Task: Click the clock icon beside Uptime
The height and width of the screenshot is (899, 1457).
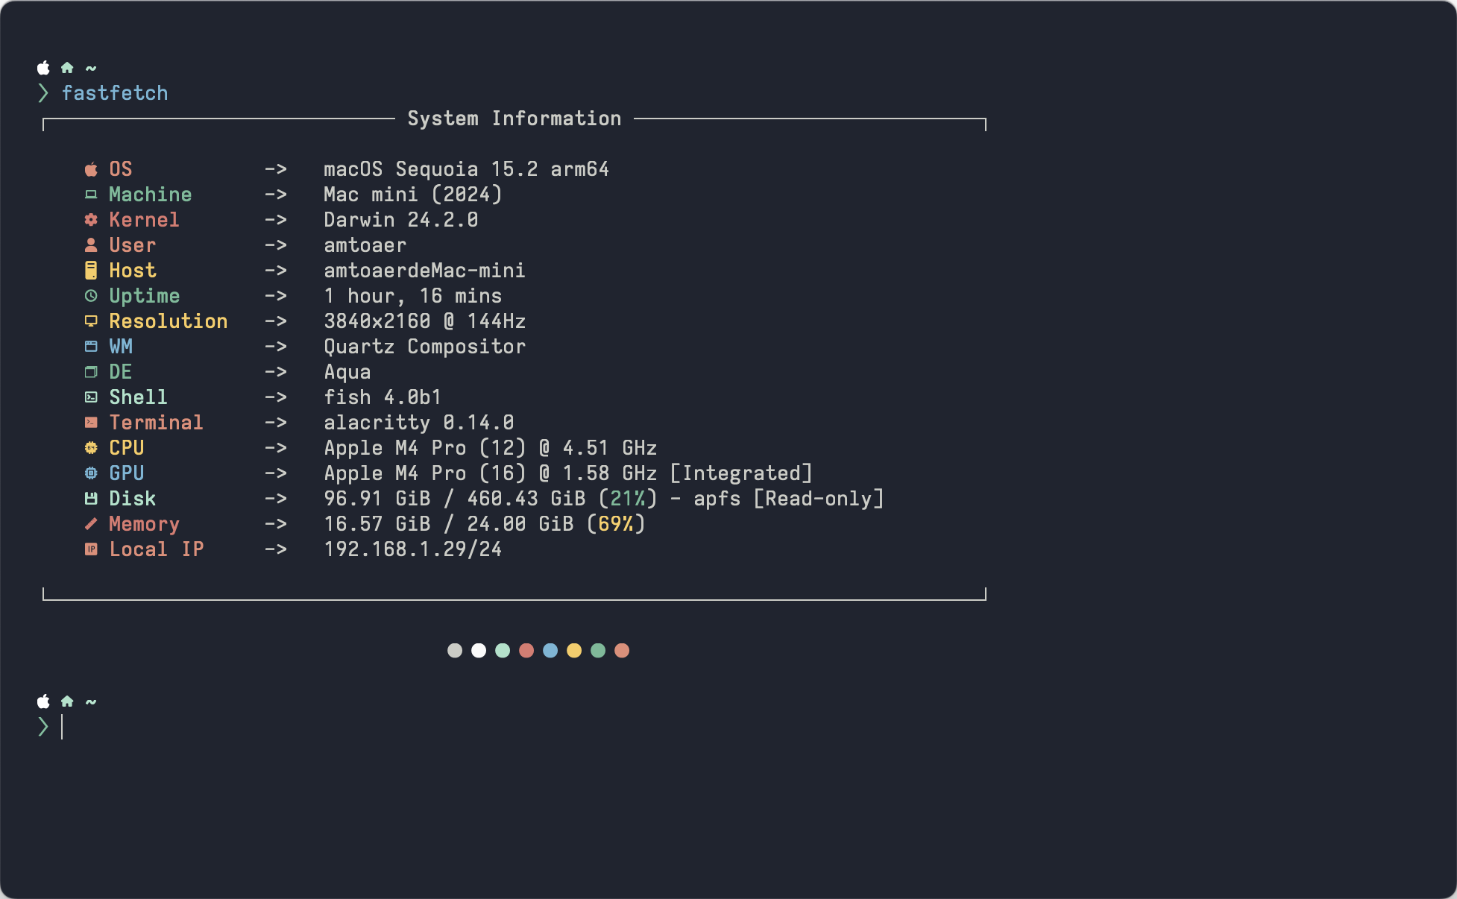Action: 91,296
